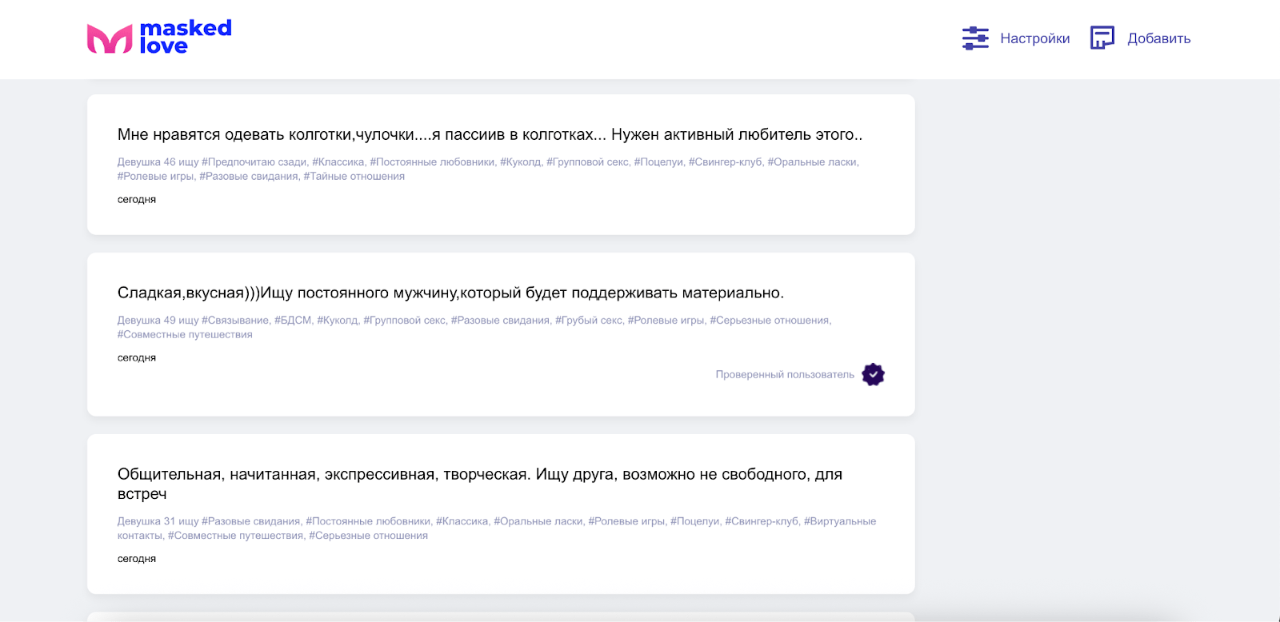Click the note icon beside Добавить
This screenshot has height=622, width=1280.
tap(1102, 38)
